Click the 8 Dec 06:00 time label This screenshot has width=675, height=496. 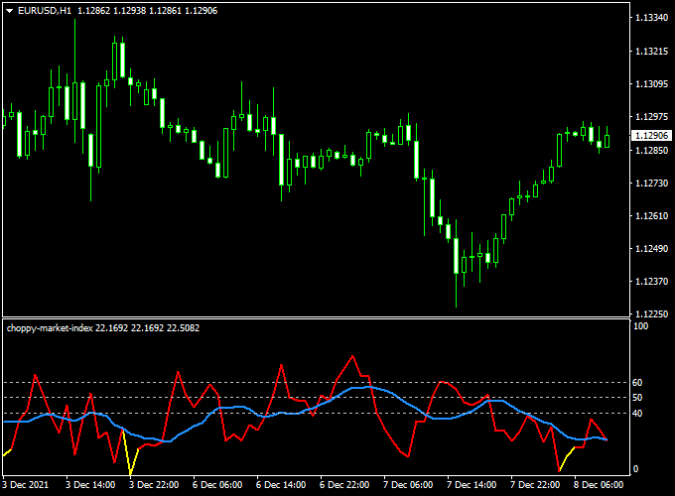pyautogui.click(x=599, y=485)
